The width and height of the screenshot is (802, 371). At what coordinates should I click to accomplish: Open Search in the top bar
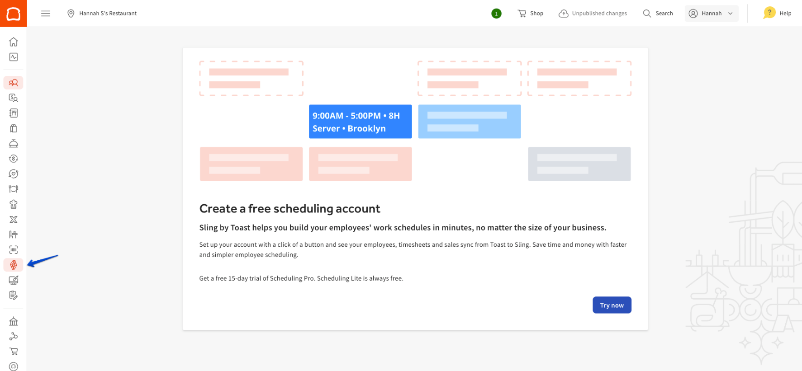tap(658, 14)
